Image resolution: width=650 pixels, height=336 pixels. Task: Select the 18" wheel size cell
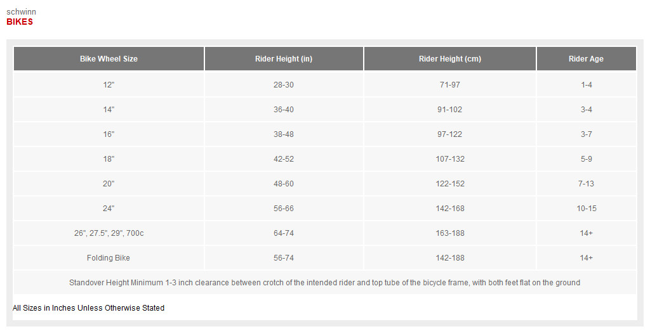click(109, 159)
